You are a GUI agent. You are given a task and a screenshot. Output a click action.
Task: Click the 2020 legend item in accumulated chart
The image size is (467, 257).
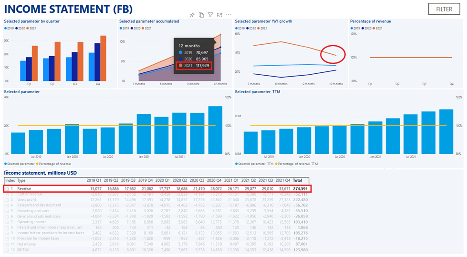[x=135, y=29]
